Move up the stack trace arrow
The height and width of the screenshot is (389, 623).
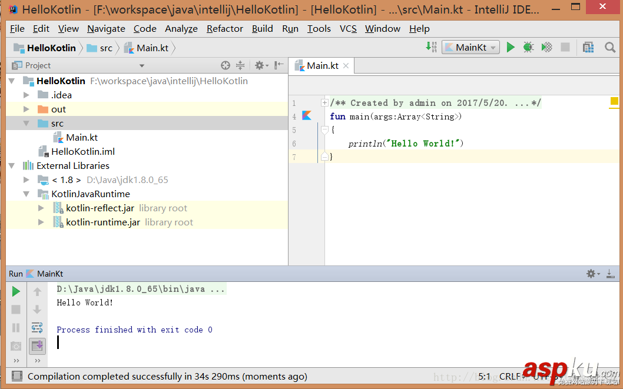(37, 292)
